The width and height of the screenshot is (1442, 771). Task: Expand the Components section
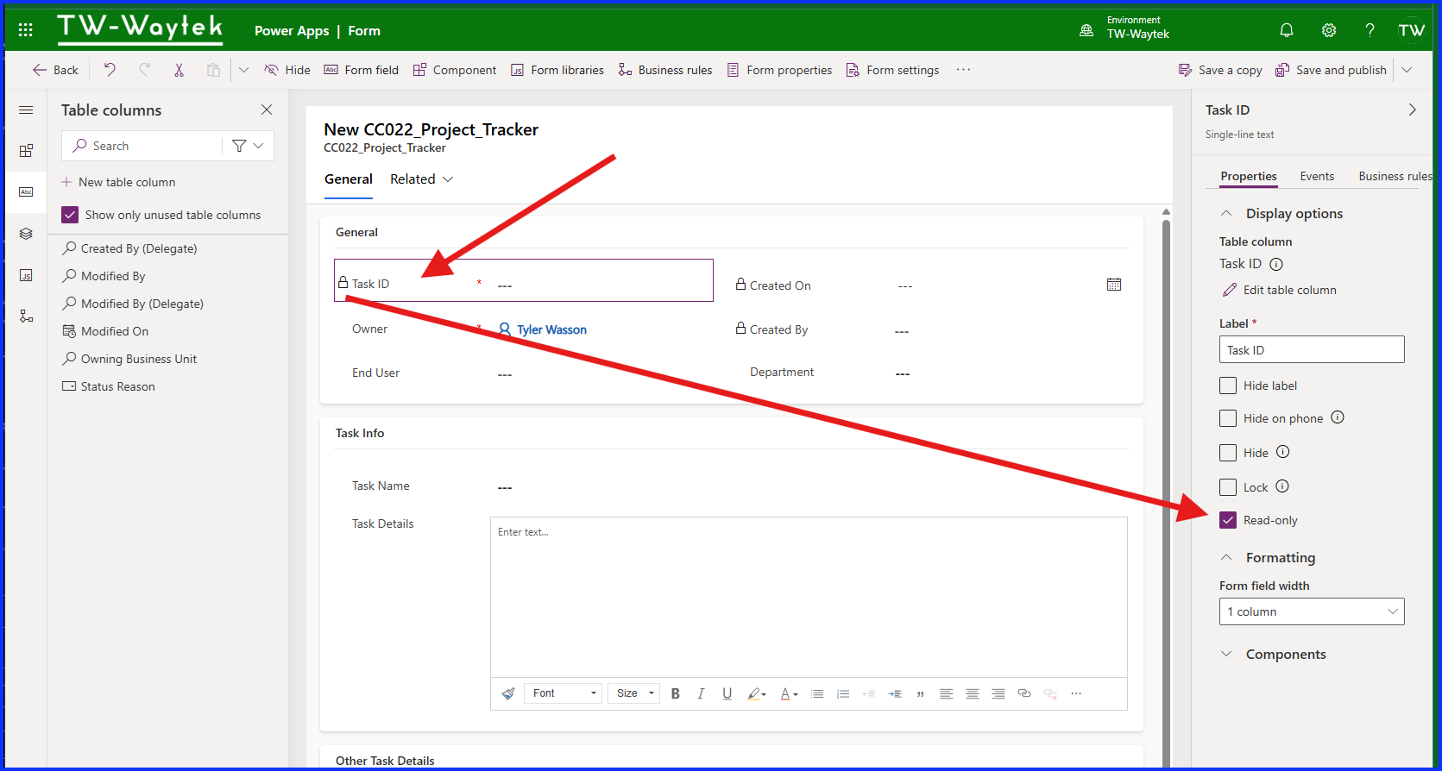[1226, 654]
